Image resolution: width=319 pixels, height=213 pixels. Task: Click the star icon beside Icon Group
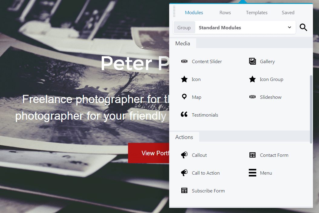click(x=252, y=79)
